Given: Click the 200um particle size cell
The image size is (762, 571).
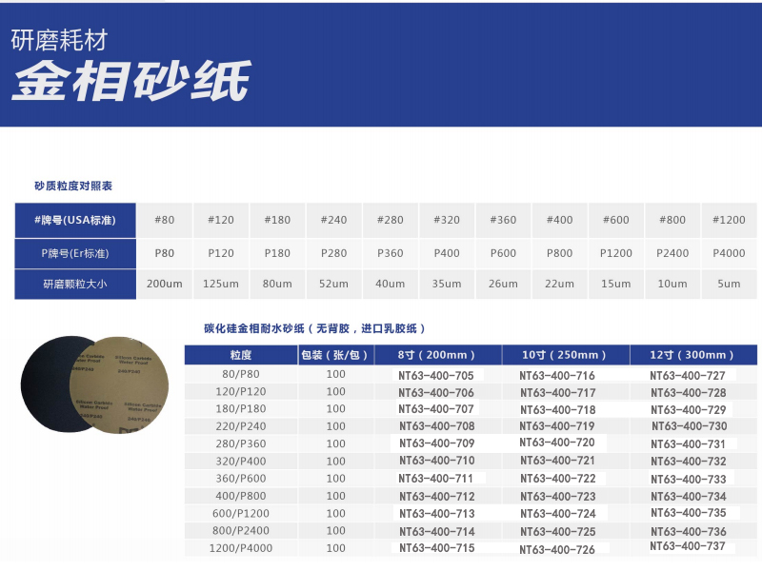Looking at the screenshot, I should pos(164,284).
